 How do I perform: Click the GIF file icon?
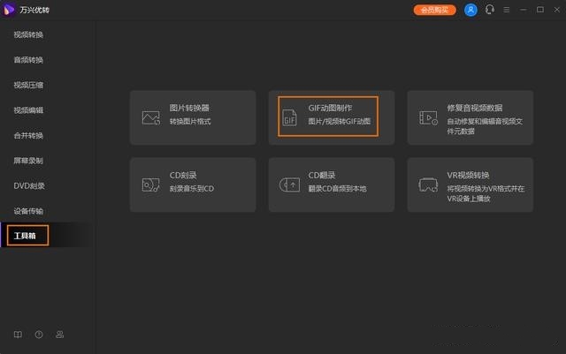click(x=289, y=117)
